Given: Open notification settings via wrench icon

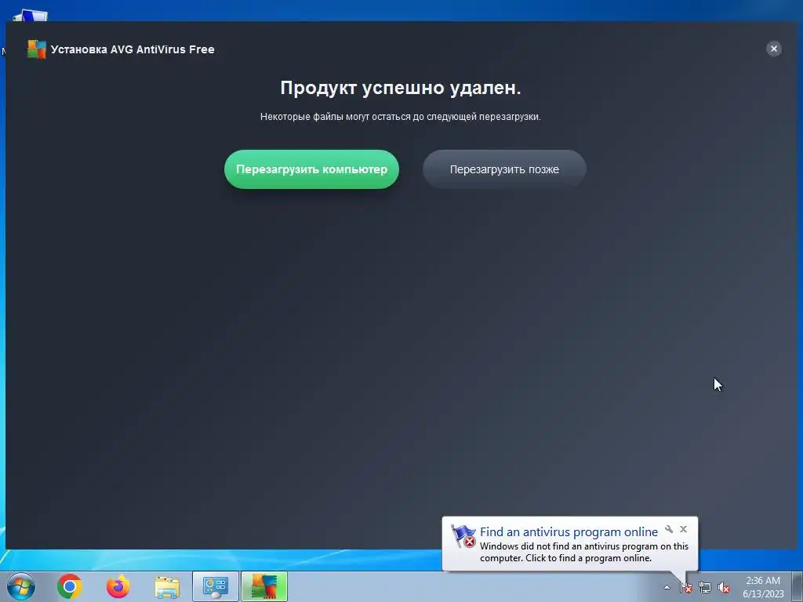Looking at the screenshot, I should point(668,529).
